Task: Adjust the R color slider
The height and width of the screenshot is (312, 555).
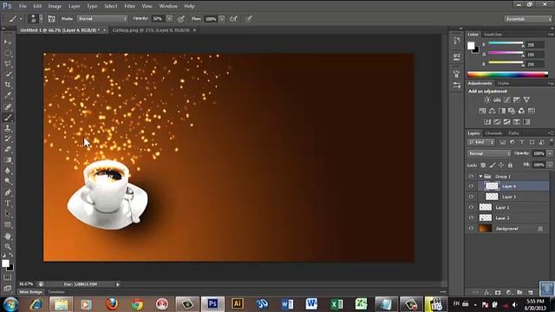Action: click(x=506, y=44)
